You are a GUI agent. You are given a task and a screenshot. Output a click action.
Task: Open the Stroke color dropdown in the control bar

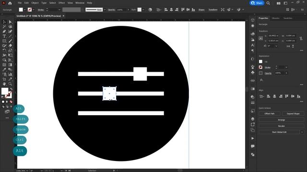coord(34,10)
